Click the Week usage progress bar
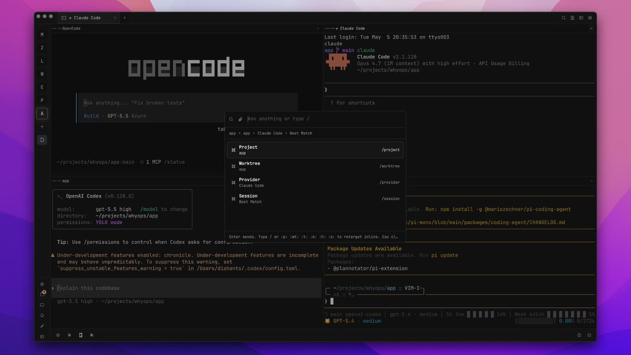 pos(567,315)
